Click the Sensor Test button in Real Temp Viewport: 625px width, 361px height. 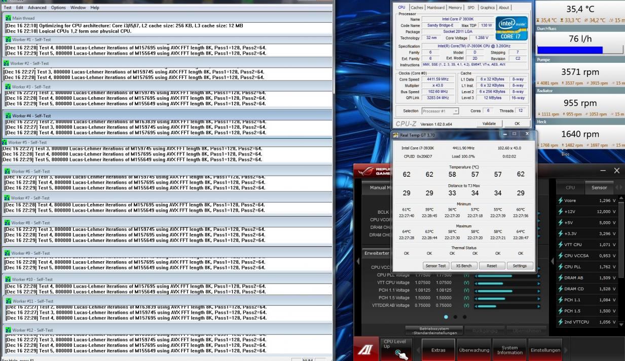click(436, 266)
